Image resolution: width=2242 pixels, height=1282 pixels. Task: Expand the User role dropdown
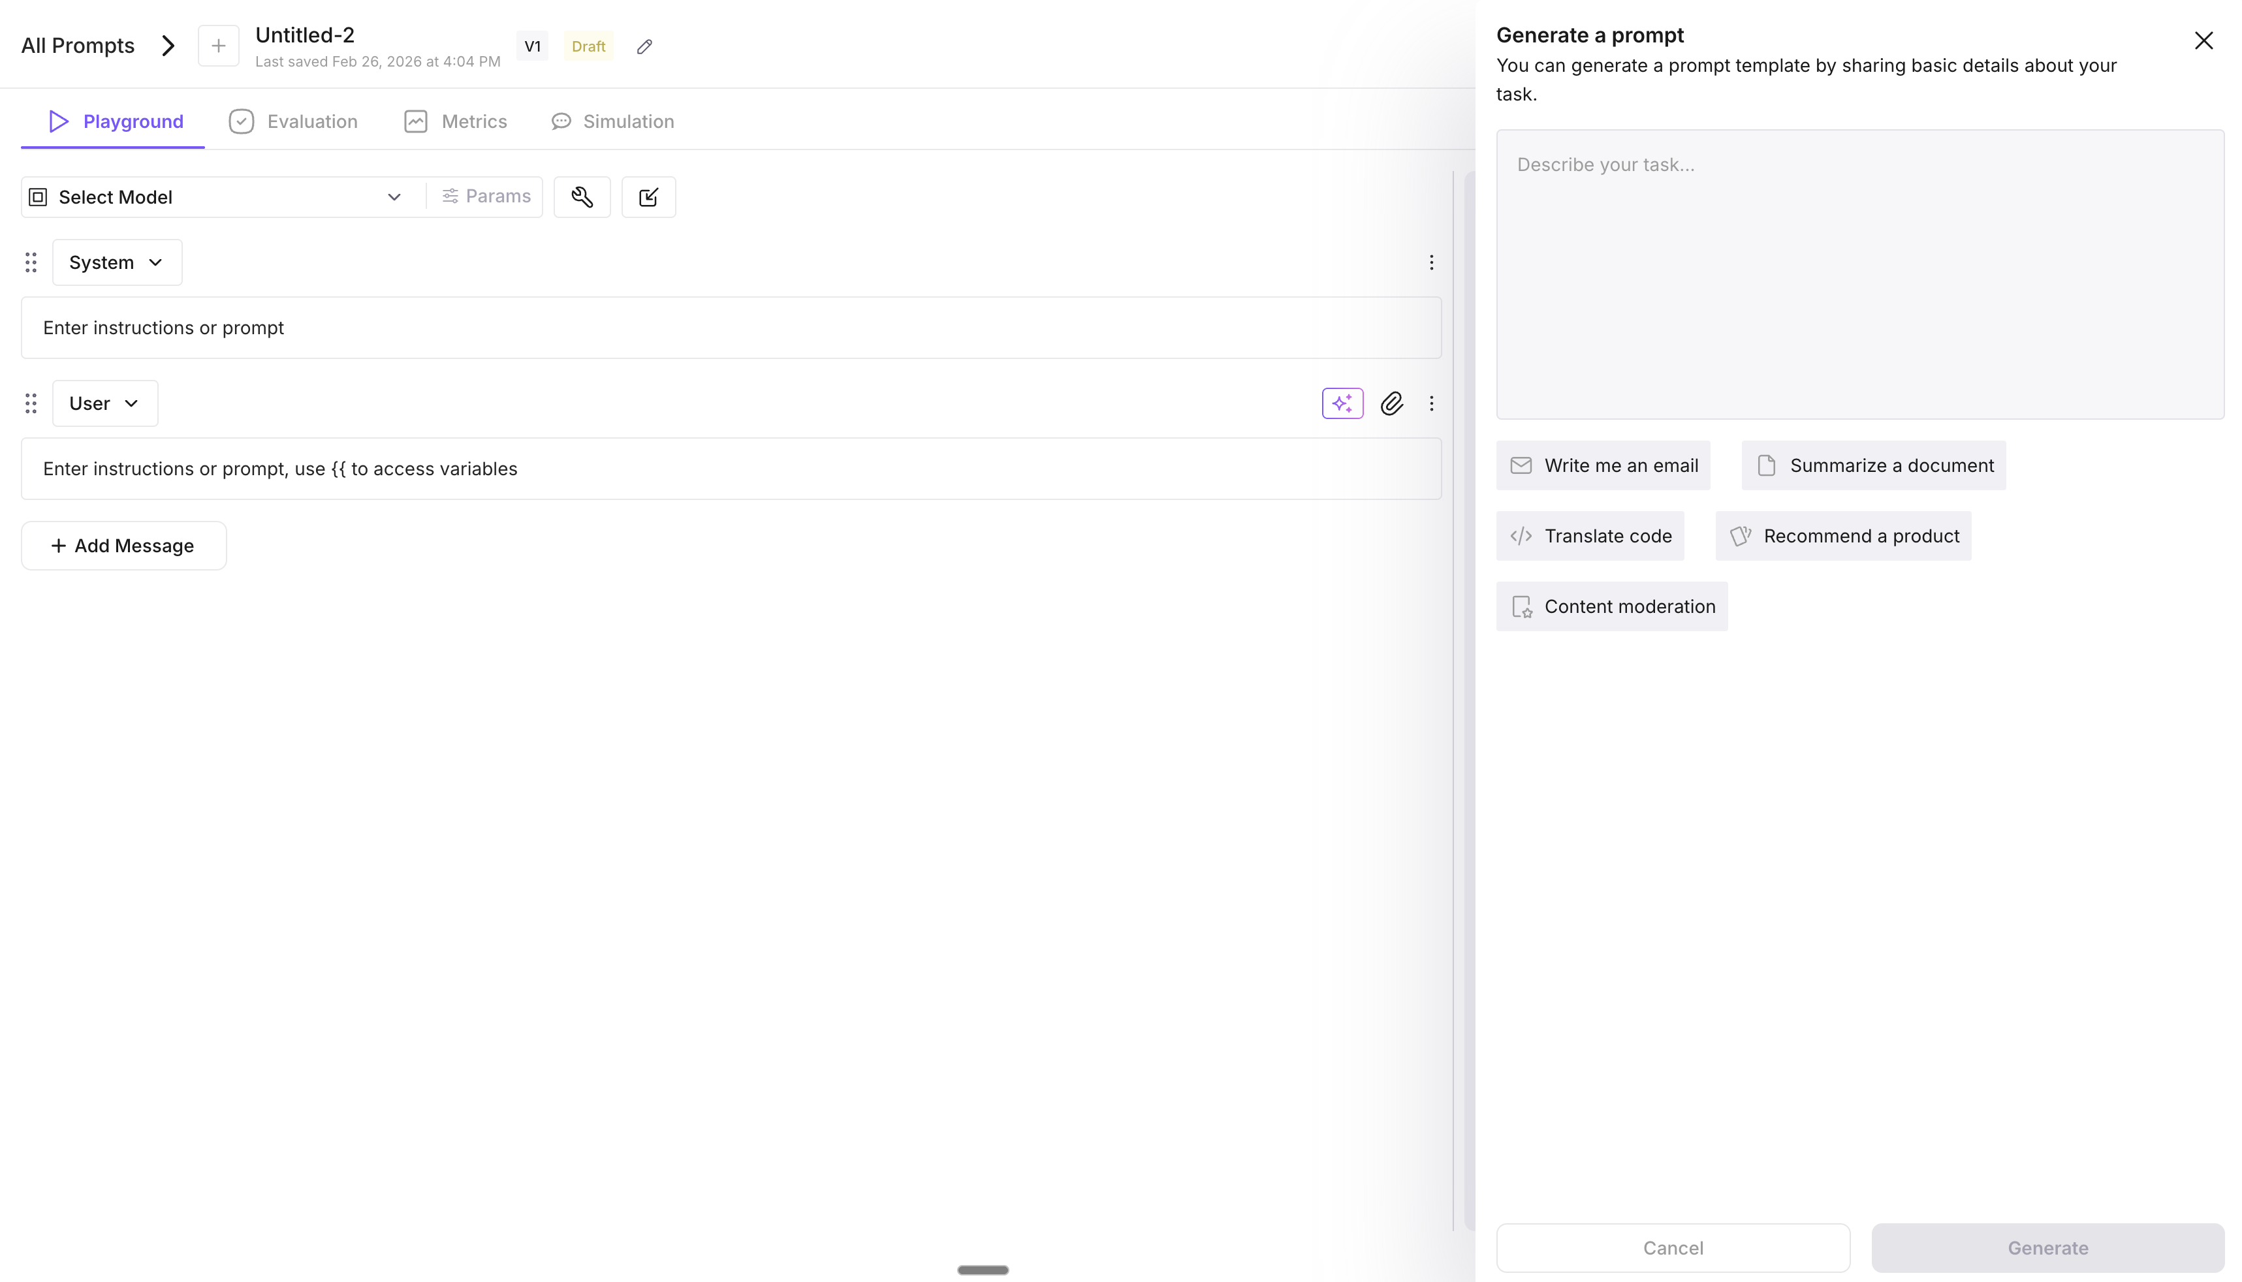point(105,403)
